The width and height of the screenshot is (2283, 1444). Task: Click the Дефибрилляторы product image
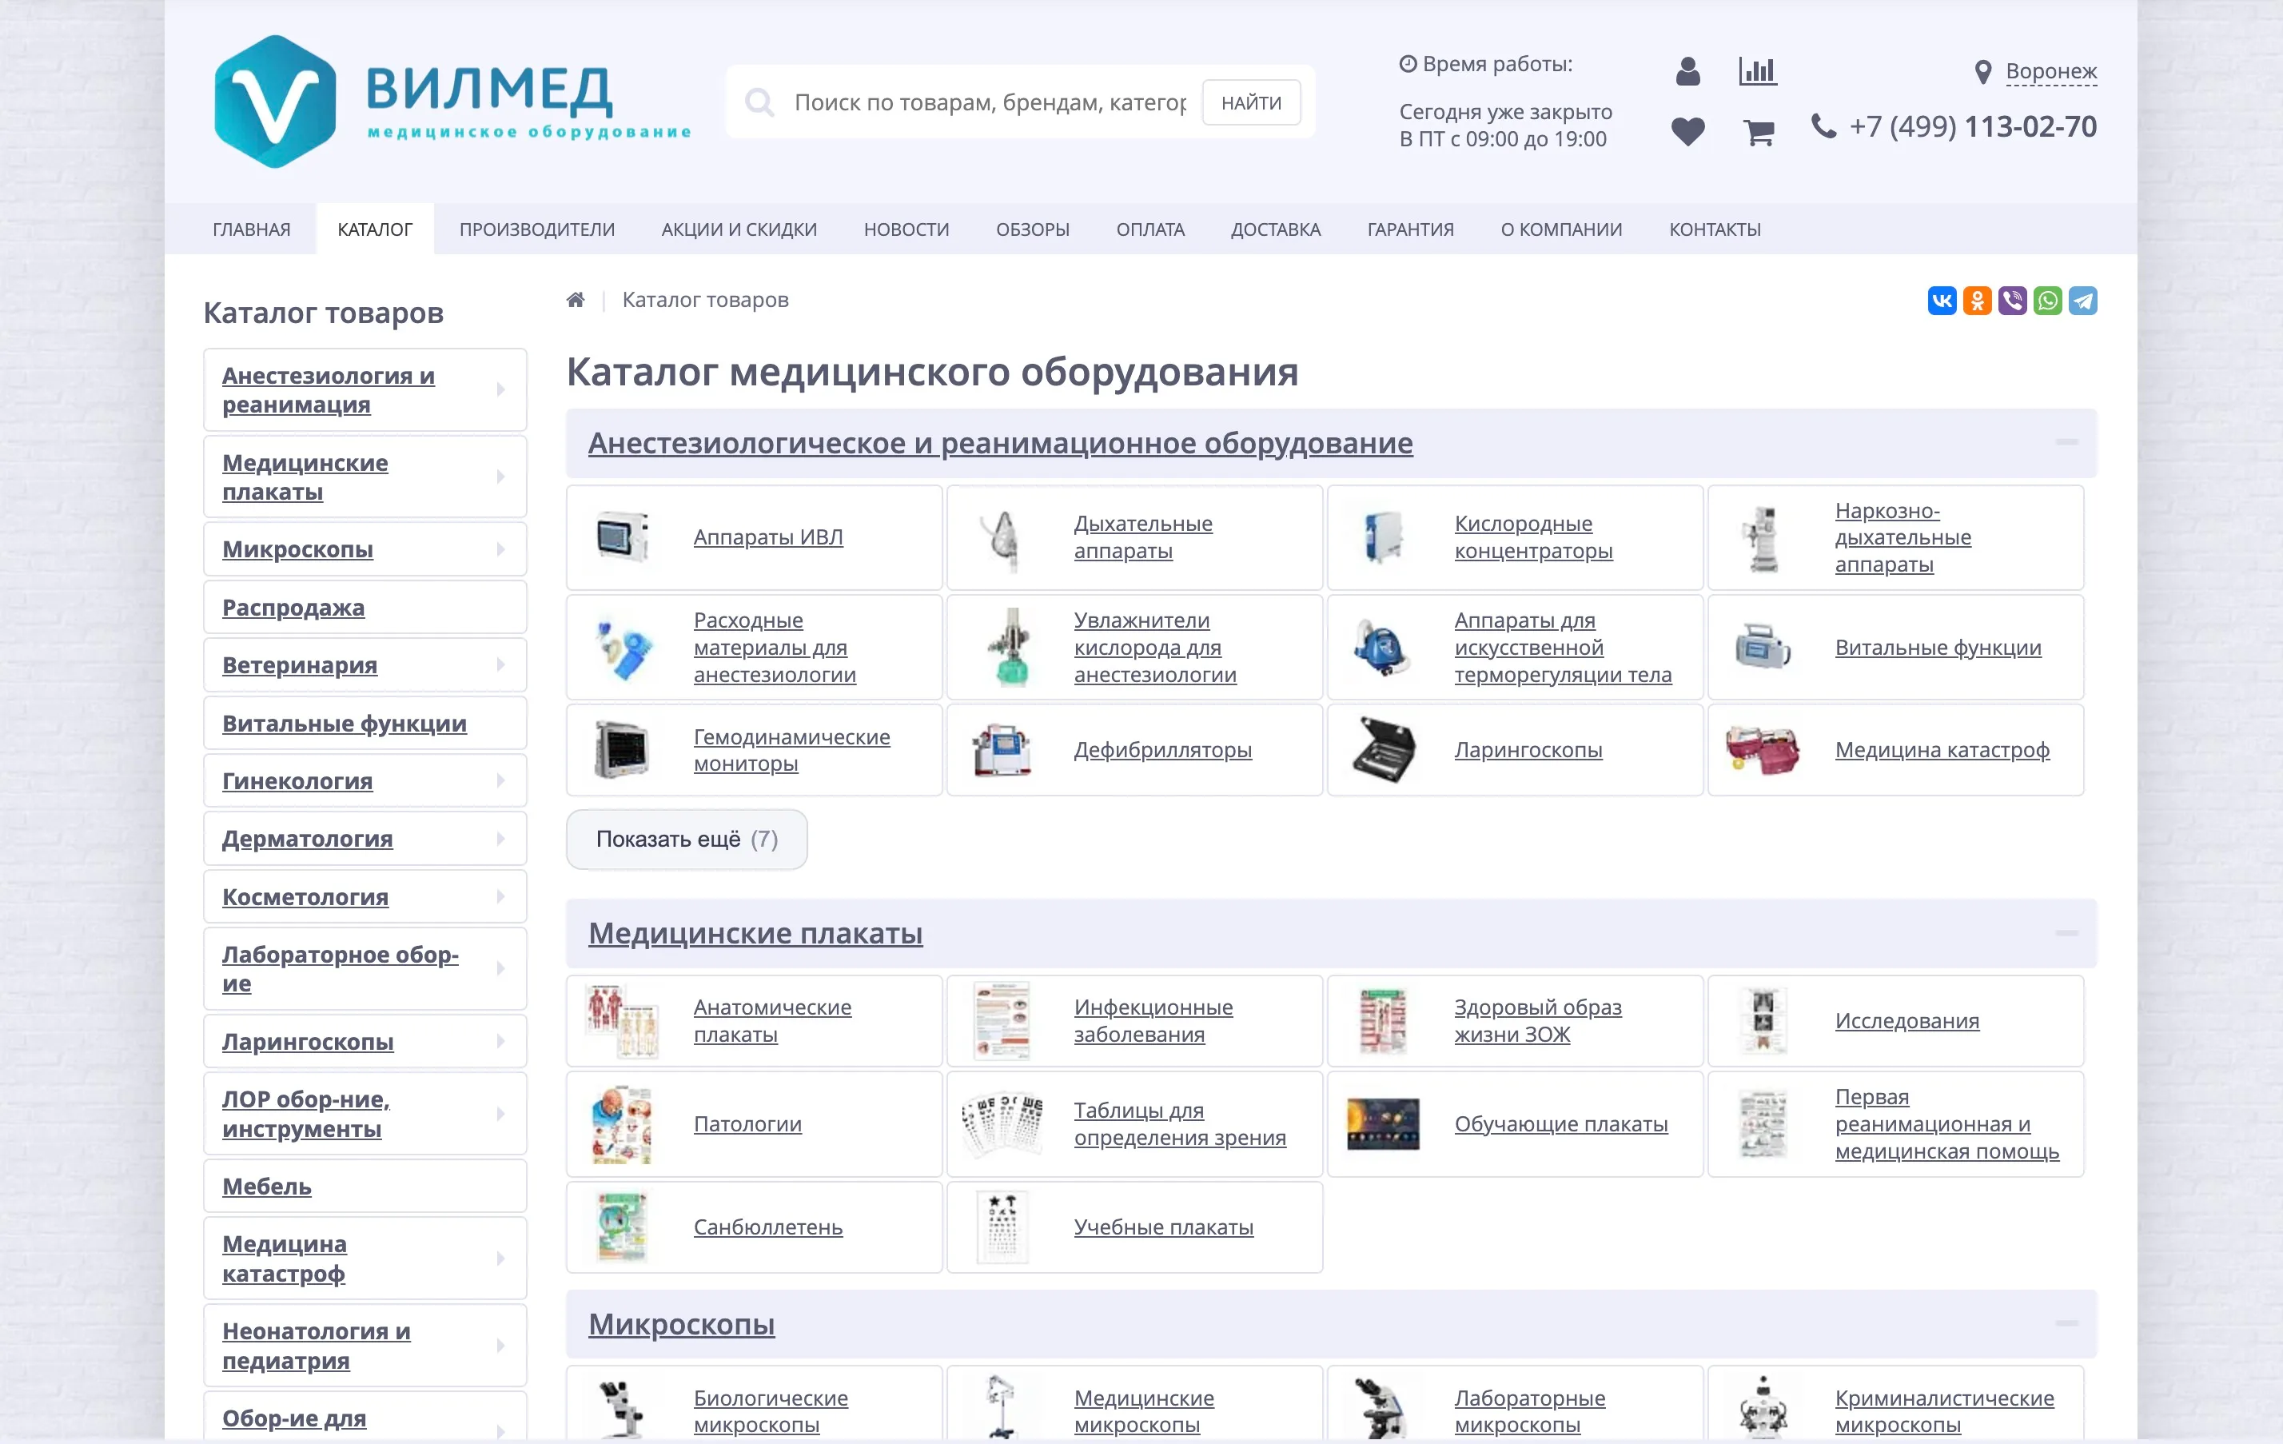click(1001, 749)
